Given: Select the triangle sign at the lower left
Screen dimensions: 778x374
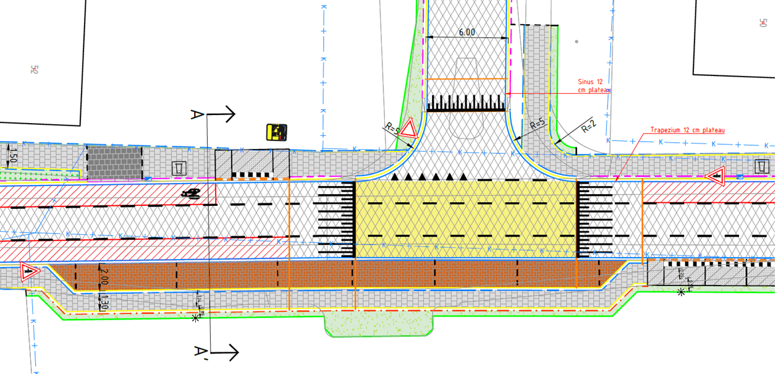Looking at the screenshot, I should coord(28,271).
